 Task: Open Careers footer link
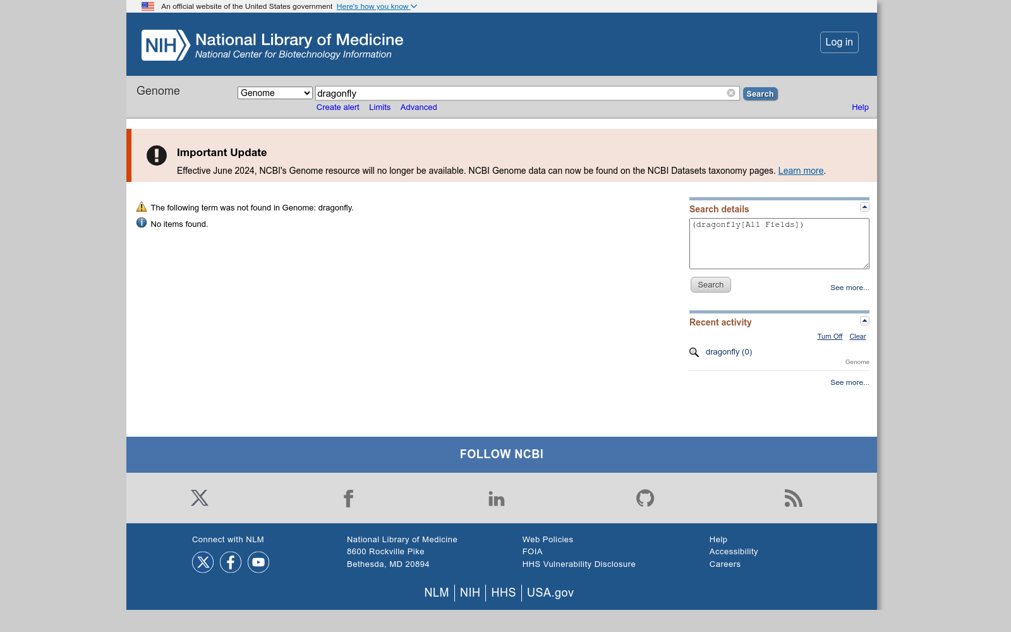tap(725, 564)
